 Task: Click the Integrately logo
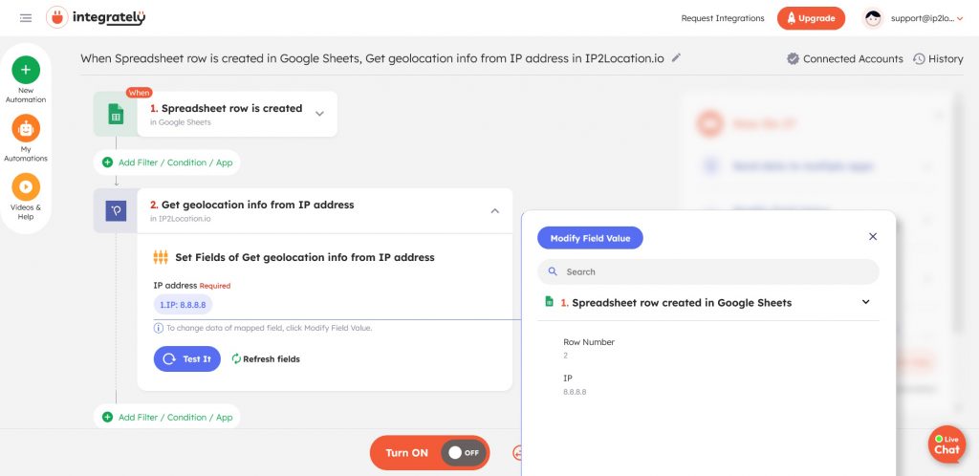[96, 18]
